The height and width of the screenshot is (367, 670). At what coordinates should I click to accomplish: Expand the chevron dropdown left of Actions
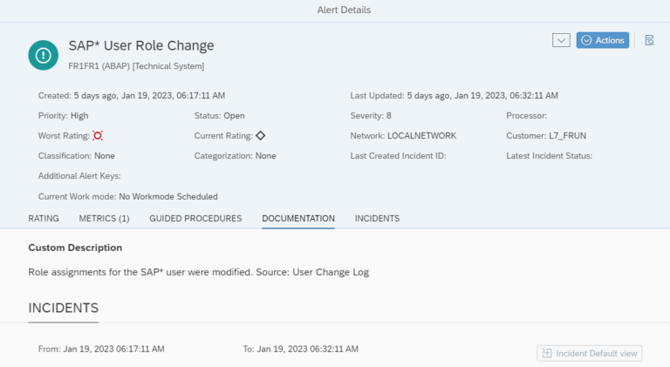pyautogui.click(x=561, y=40)
